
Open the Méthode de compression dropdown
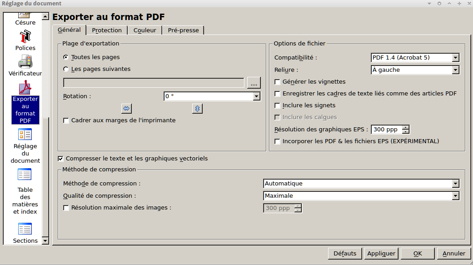click(x=361, y=184)
